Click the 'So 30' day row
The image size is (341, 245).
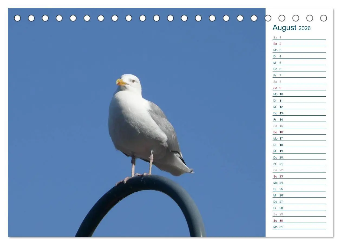coord(299,221)
